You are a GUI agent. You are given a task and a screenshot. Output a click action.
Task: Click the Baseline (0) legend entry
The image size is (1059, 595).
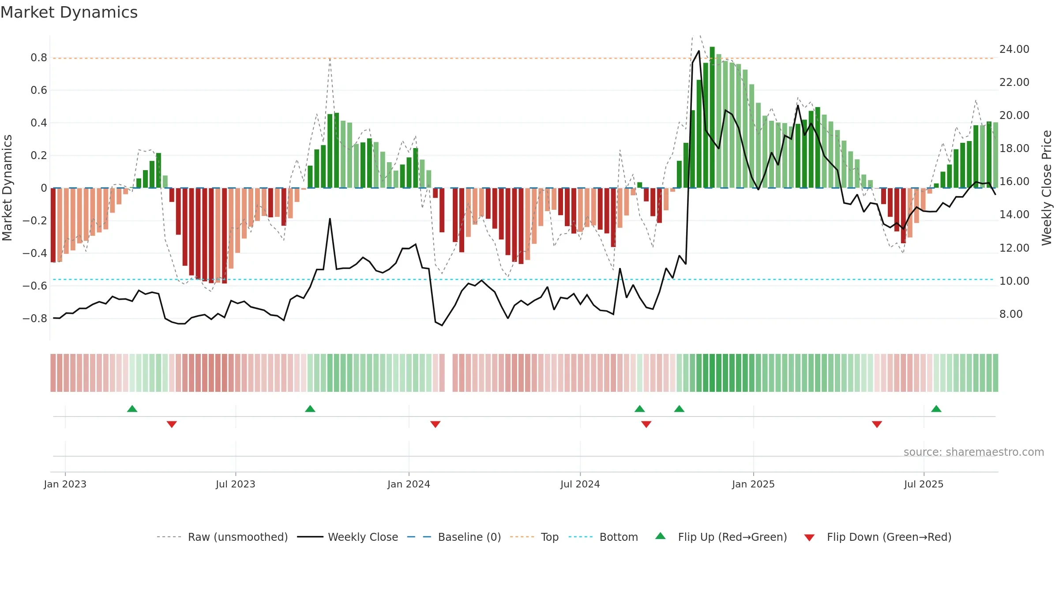click(x=454, y=537)
